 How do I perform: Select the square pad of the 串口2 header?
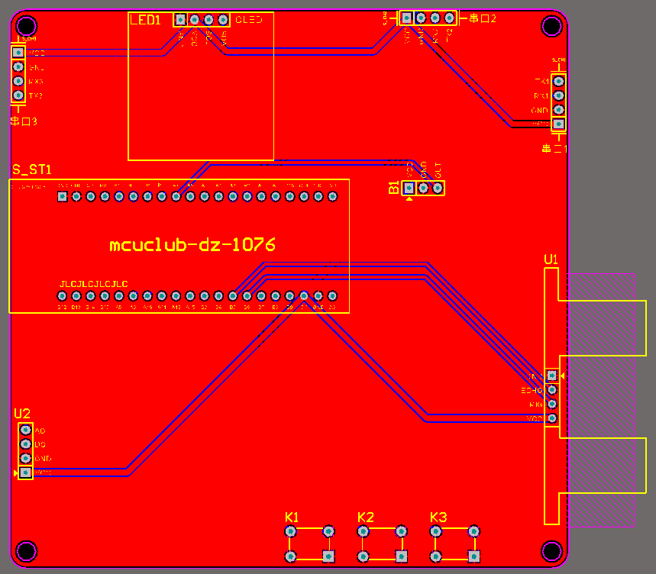[406, 18]
